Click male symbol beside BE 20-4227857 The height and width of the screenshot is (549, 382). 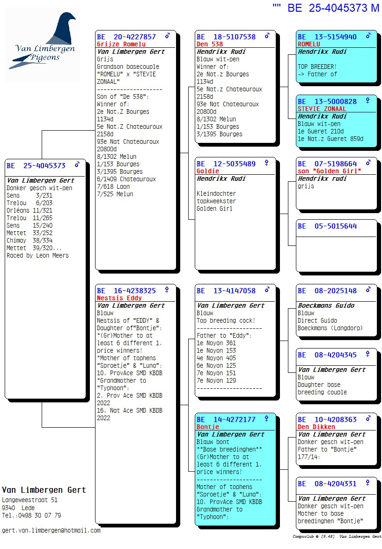167,36
